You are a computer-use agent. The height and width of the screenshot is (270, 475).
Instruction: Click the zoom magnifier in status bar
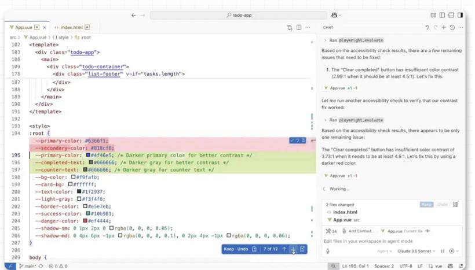coord(333,266)
